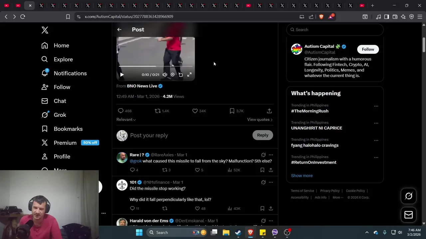Open Premium 50% off offer
Viewport: 426px width, 239px height.
coord(70,143)
